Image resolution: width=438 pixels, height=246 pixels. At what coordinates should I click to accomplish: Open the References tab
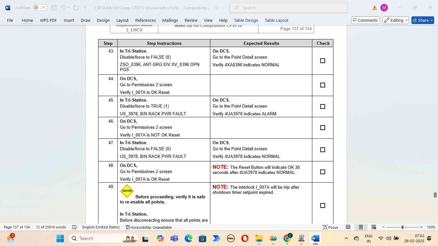[x=145, y=20]
